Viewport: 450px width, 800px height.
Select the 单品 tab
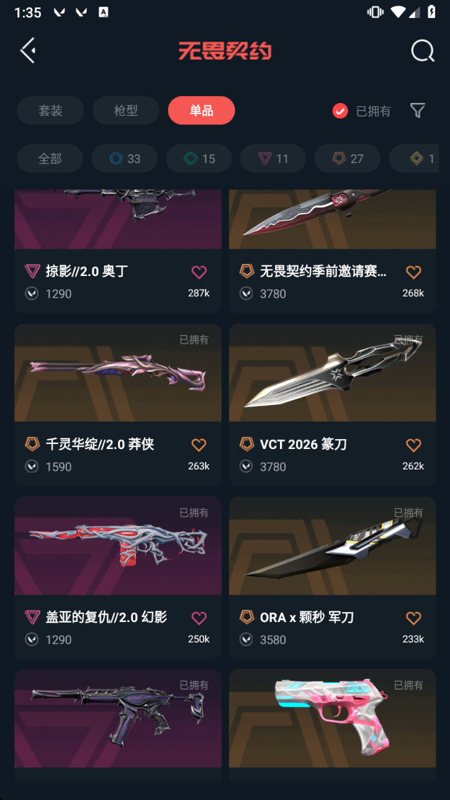point(202,110)
